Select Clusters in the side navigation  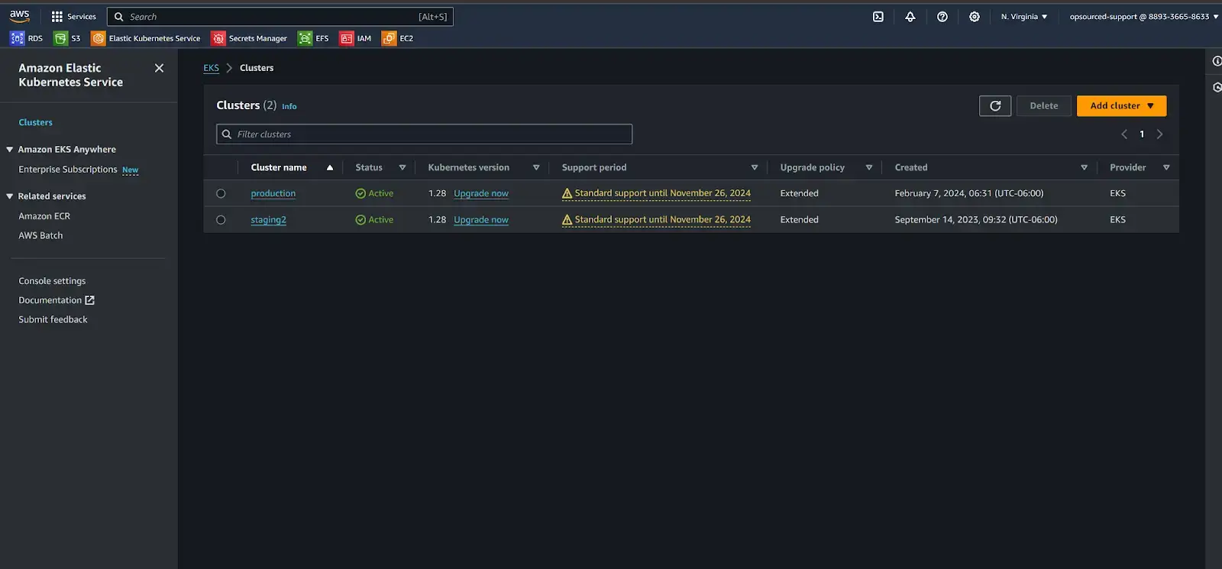tap(36, 122)
